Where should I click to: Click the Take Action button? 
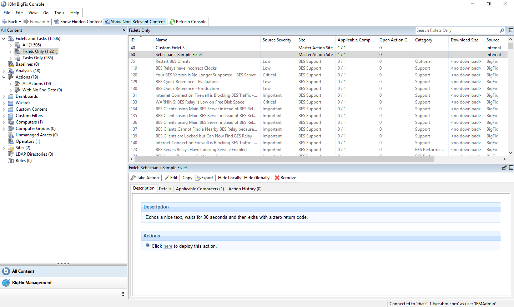coord(145,178)
